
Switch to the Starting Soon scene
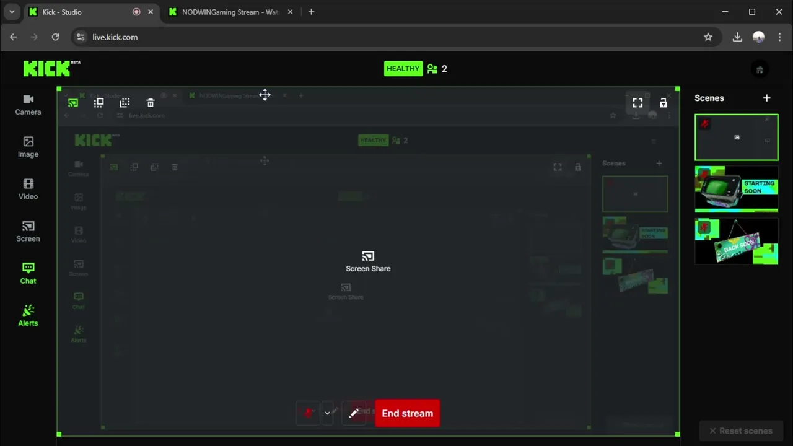(737, 189)
